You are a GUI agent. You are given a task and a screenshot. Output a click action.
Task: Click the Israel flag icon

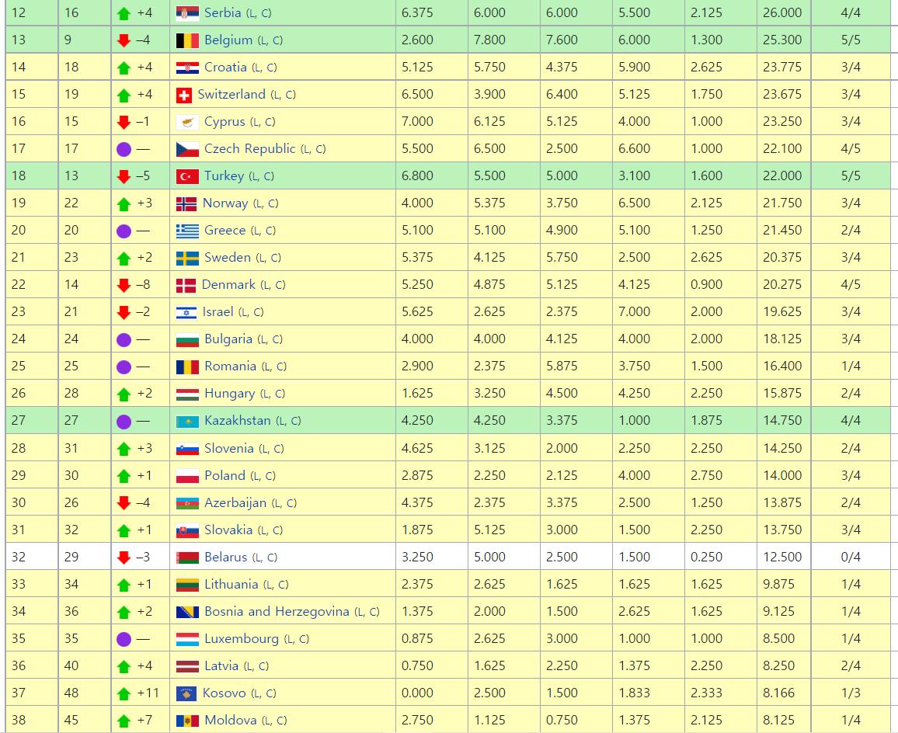click(x=186, y=313)
